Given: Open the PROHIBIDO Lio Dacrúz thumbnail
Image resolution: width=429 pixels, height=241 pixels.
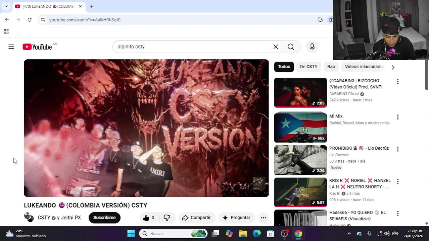Looking at the screenshot, I should click(x=300, y=160).
